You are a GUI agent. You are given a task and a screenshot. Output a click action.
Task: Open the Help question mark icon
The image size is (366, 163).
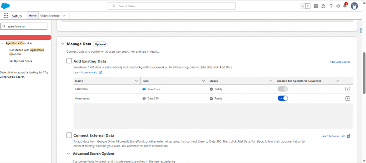[331, 6]
